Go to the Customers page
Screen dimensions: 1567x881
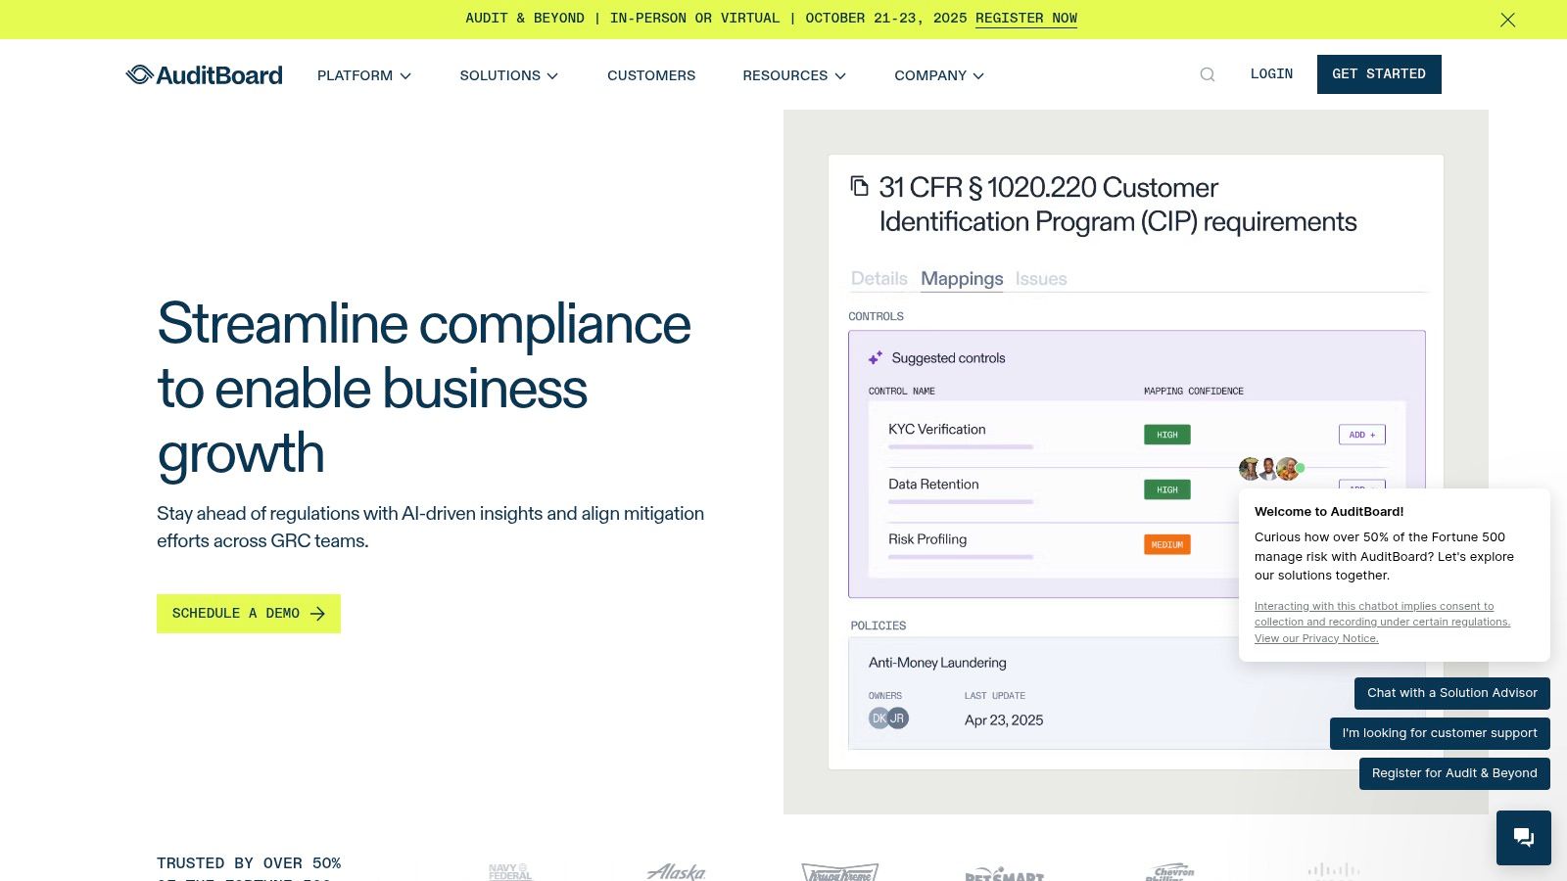[x=651, y=75]
